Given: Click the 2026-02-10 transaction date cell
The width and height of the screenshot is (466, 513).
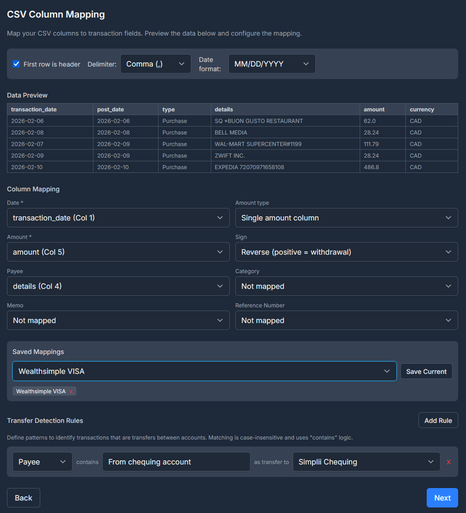Looking at the screenshot, I should (50, 167).
